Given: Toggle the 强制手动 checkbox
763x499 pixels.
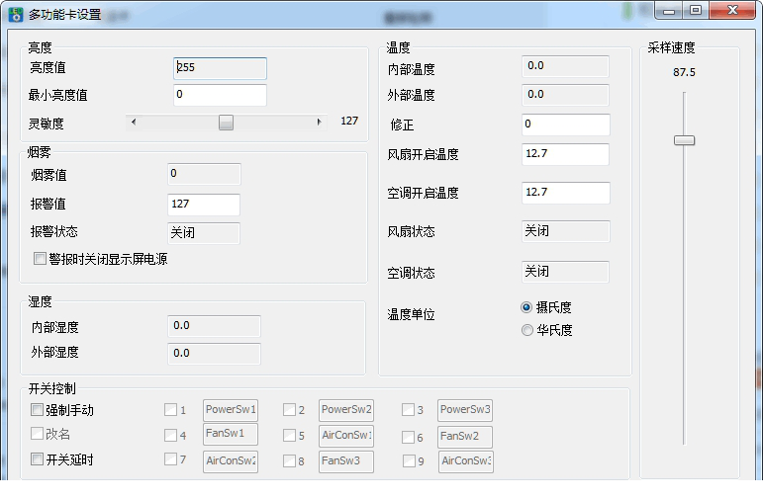Looking at the screenshot, I should (38, 410).
